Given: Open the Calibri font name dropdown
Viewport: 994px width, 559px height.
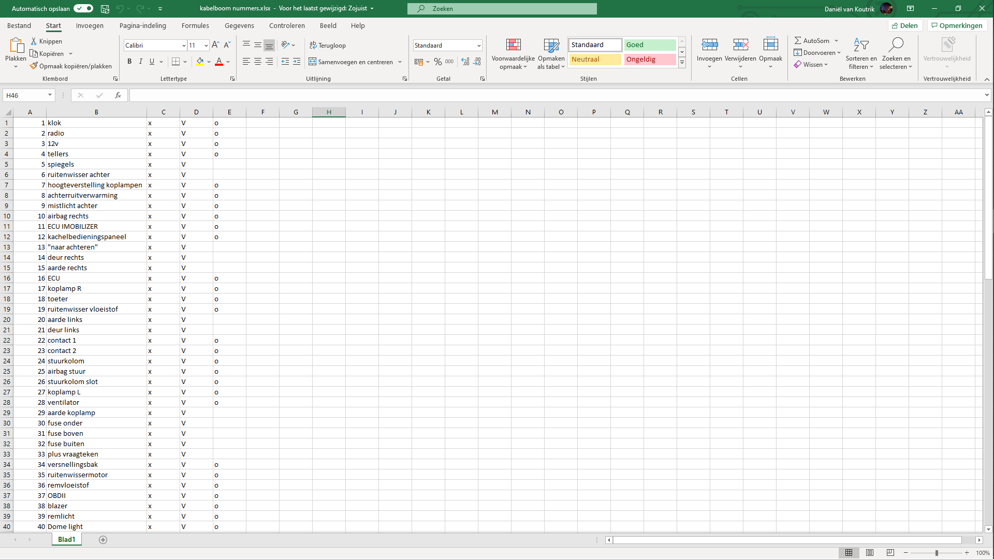Looking at the screenshot, I should pyautogui.click(x=184, y=46).
